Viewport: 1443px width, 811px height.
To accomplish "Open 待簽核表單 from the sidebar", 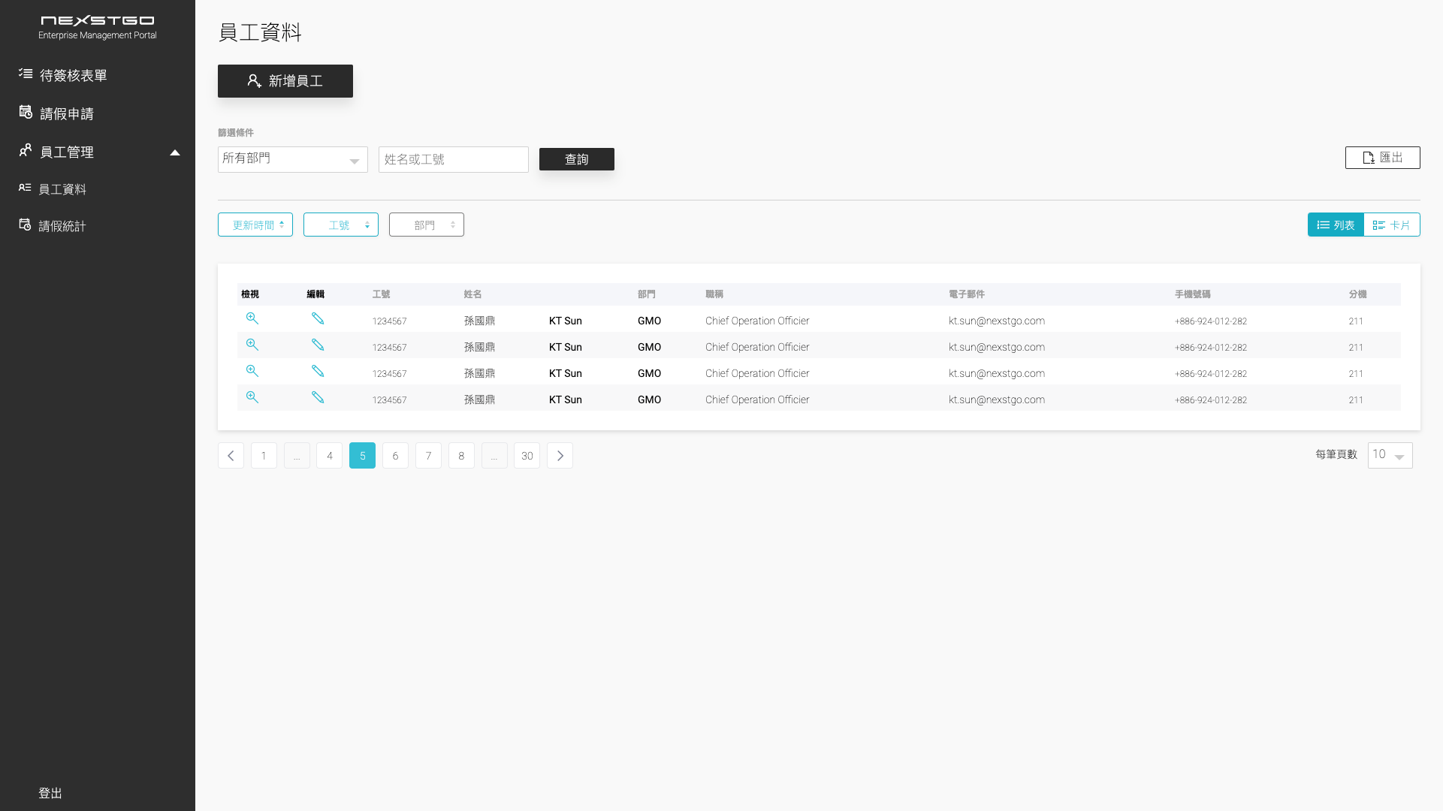I will pos(73,75).
